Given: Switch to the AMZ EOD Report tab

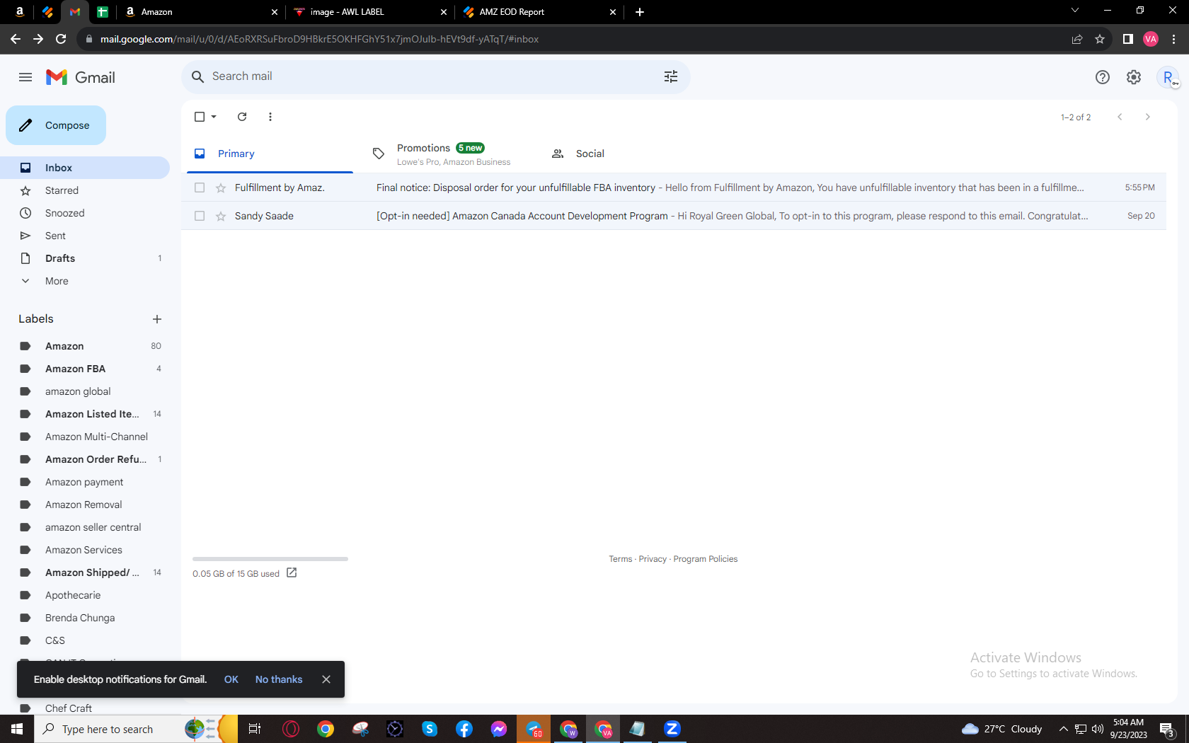Looking at the screenshot, I should pos(538,12).
